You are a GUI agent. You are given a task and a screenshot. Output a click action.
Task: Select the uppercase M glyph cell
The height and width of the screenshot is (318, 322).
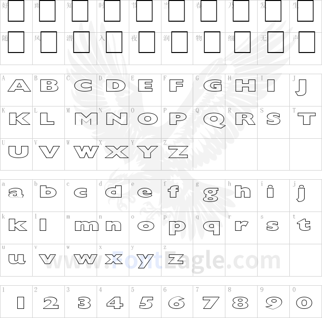coord(81,122)
